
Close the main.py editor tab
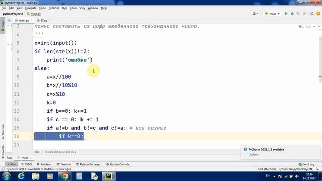tap(32, 20)
